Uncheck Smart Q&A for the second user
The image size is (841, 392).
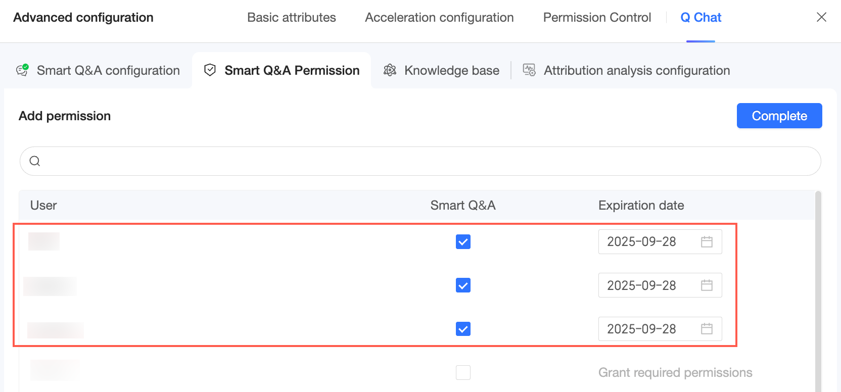463,285
